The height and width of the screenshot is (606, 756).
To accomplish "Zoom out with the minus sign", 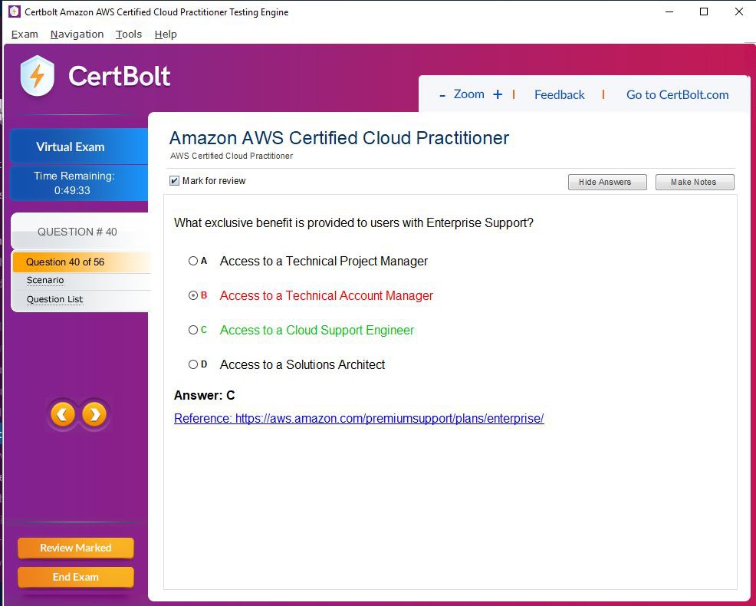I will [442, 95].
